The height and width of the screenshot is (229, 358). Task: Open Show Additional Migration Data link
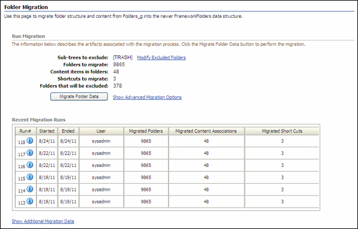(x=43, y=221)
